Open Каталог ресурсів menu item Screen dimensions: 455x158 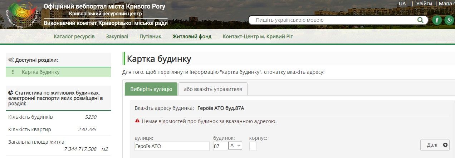coord(74,36)
